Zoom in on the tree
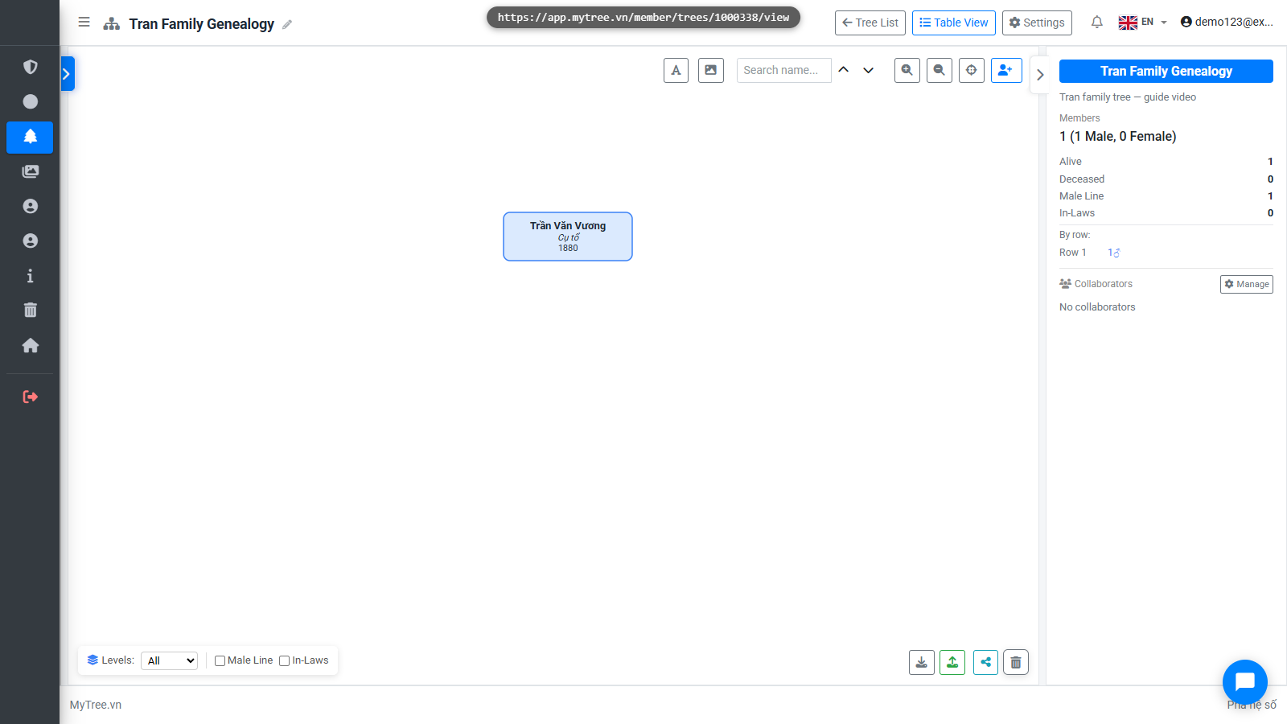 click(x=907, y=70)
